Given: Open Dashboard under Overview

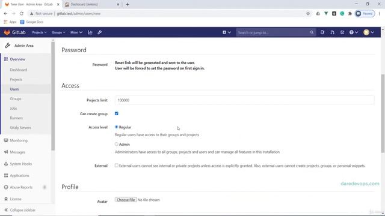Looking at the screenshot, I should tap(19, 70).
